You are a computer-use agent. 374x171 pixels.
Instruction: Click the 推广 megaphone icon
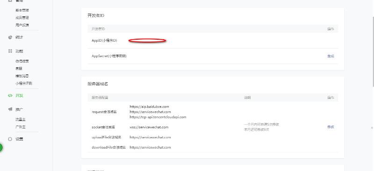[10, 109]
